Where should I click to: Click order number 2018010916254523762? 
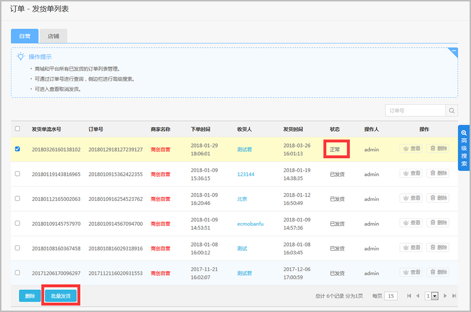click(x=116, y=199)
